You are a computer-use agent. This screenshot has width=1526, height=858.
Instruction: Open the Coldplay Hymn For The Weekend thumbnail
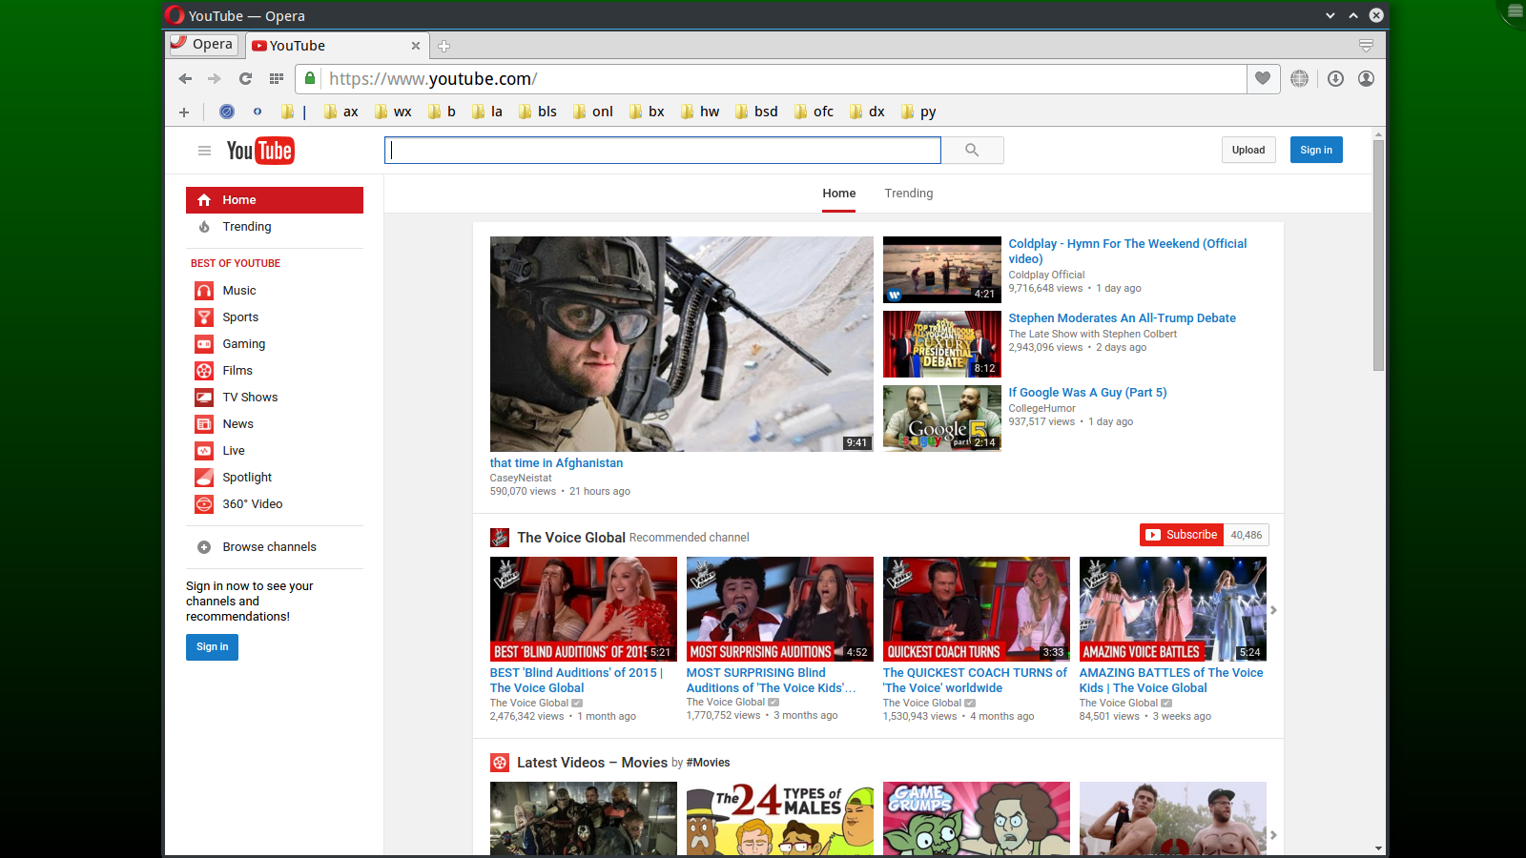click(941, 270)
